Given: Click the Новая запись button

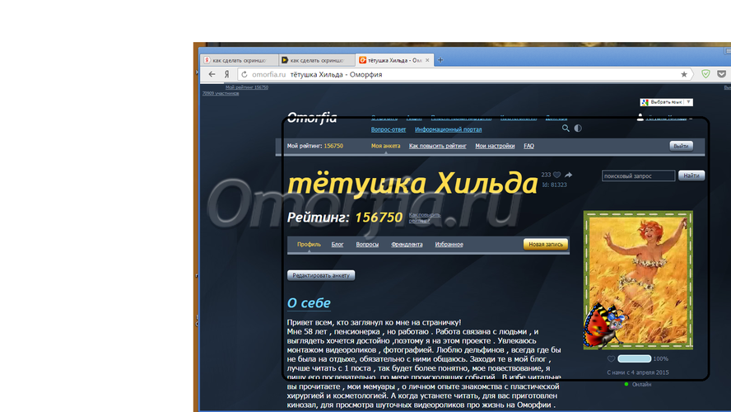Looking at the screenshot, I should point(546,244).
